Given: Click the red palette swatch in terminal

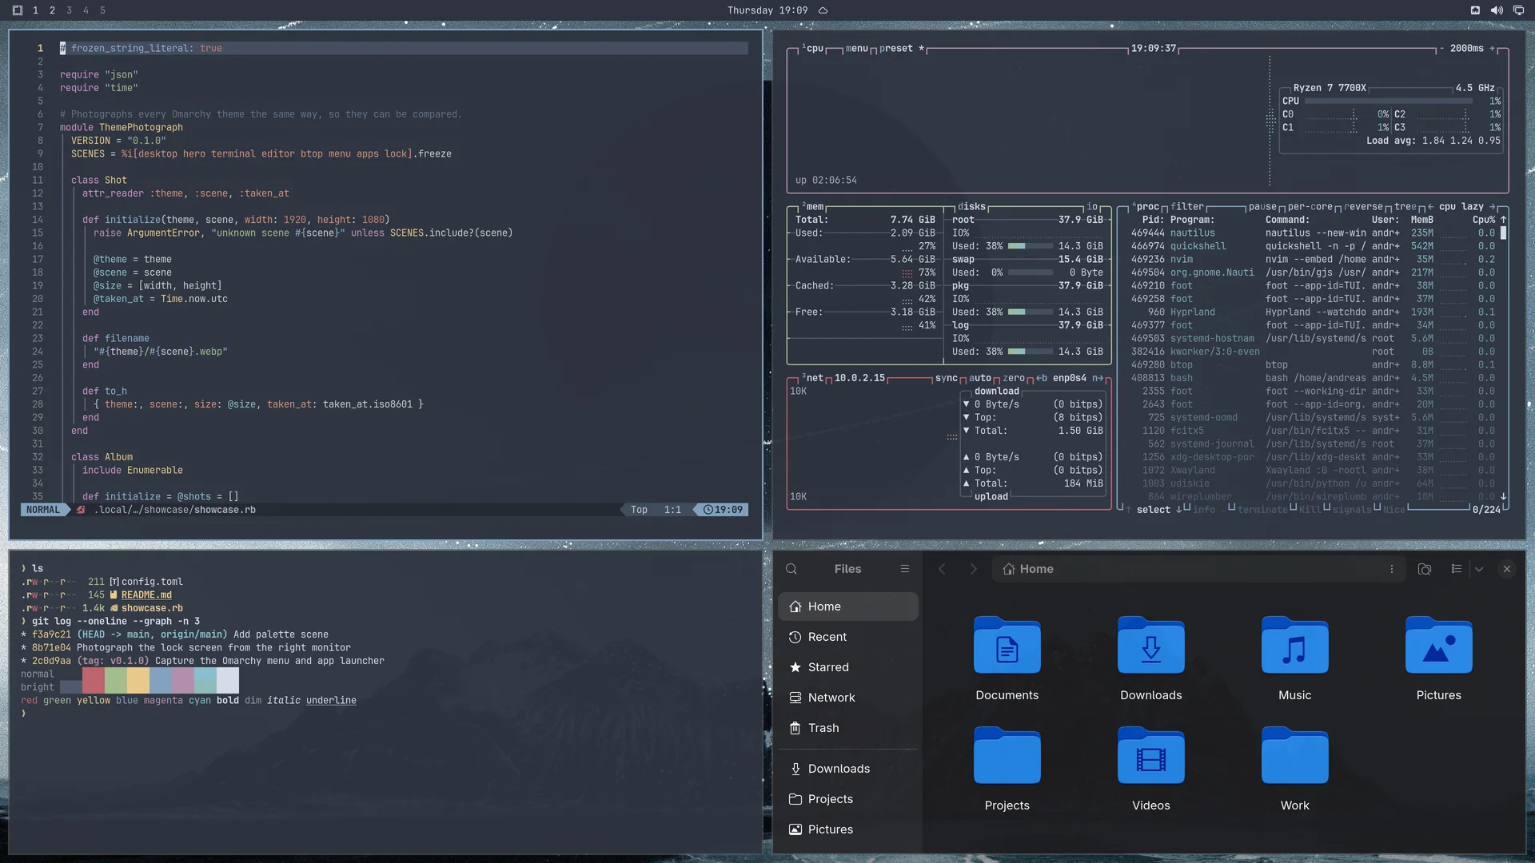Looking at the screenshot, I should tap(93, 681).
